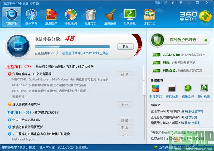Viewport: 214px width, 151px height.
Task: Open 清理痕迹 broom icon
Action: pyautogui.click(x=110, y=17)
